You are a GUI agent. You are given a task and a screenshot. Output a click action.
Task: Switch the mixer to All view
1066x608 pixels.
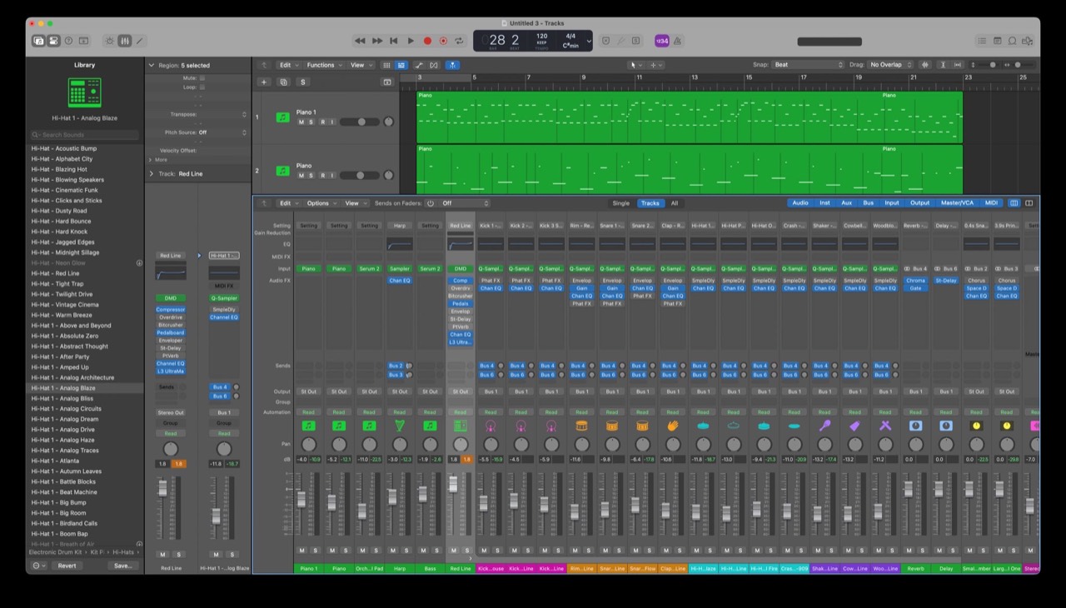(675, 203)
